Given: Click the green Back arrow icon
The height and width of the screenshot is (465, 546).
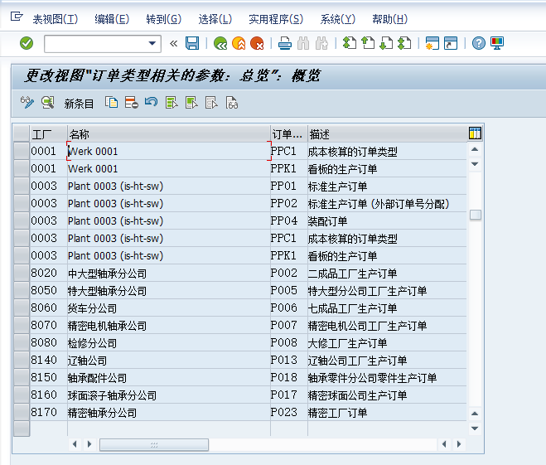Looking at the screenshot, I should 220,43.
